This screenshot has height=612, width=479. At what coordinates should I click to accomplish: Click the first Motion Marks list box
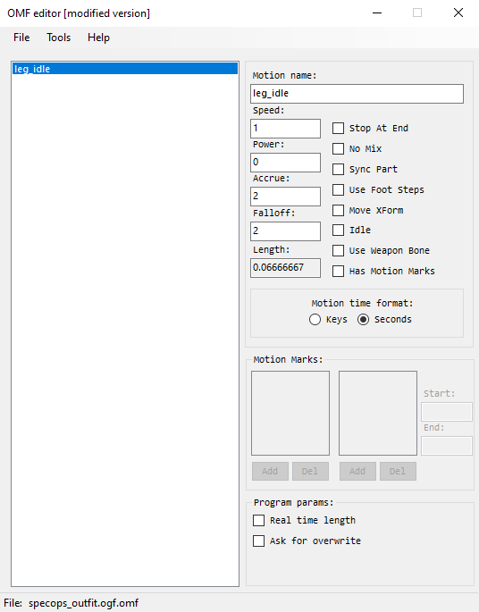pyautogui.click(x=290, y=413)
